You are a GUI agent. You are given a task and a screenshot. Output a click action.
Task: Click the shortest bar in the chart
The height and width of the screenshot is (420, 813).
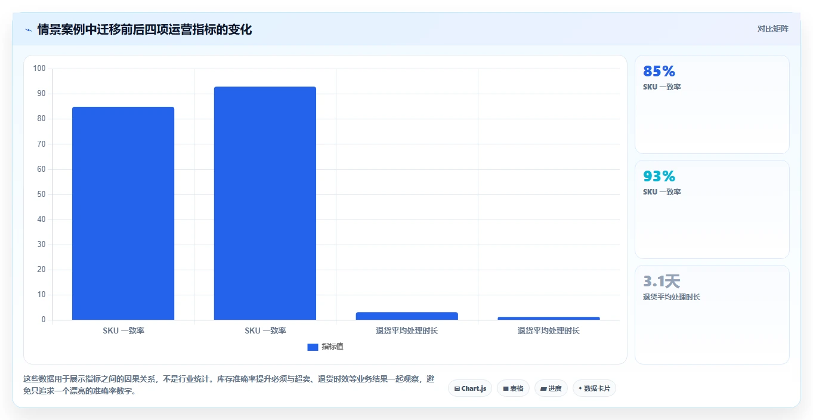[x=549, y=318]
